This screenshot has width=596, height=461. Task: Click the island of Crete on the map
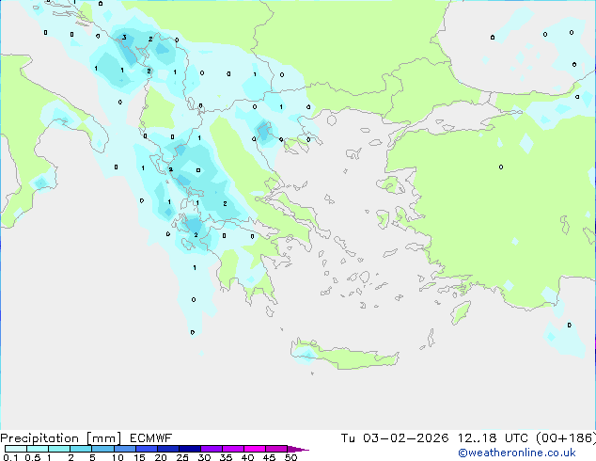(x=344, y=355)
